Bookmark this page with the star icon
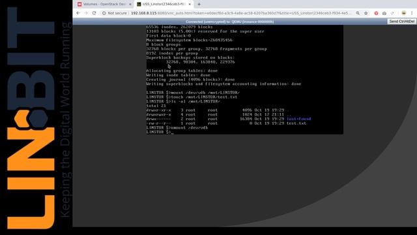Viewport: 417px width, 235px height. pos(366,13)
